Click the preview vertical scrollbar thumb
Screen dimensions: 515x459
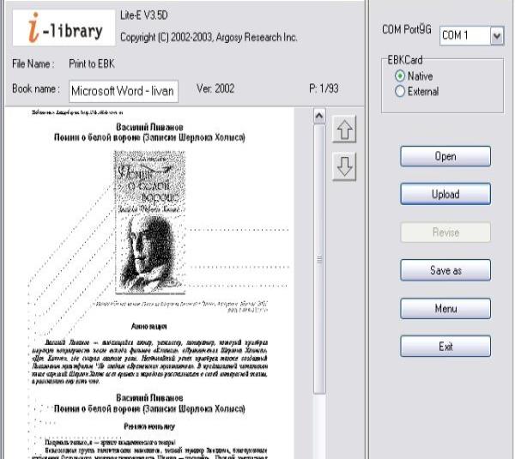[x=319, y=259]
